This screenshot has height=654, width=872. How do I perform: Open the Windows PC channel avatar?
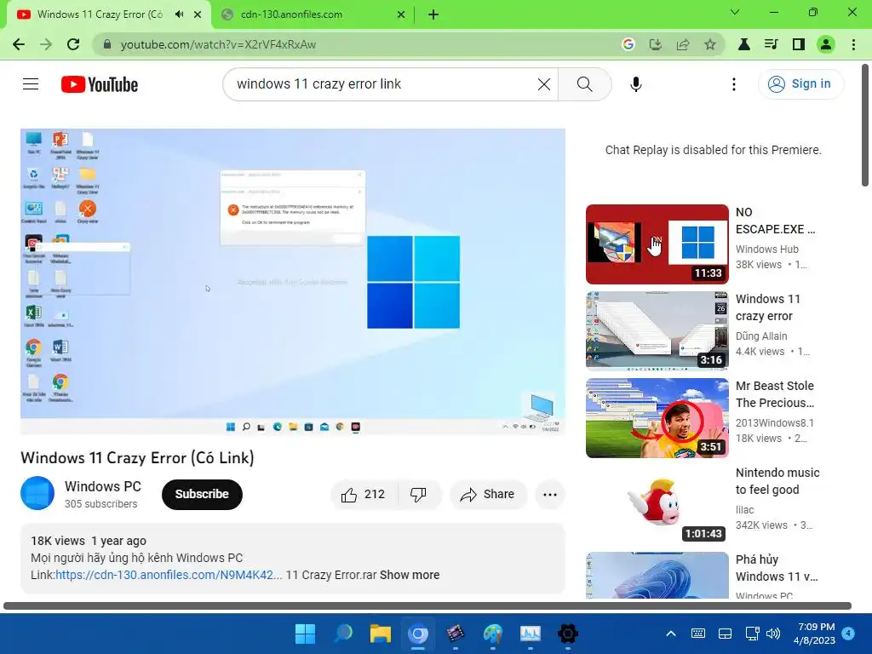pos(37,493)
